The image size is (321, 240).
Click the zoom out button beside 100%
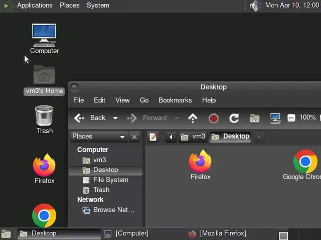click(x=291, y=118)
